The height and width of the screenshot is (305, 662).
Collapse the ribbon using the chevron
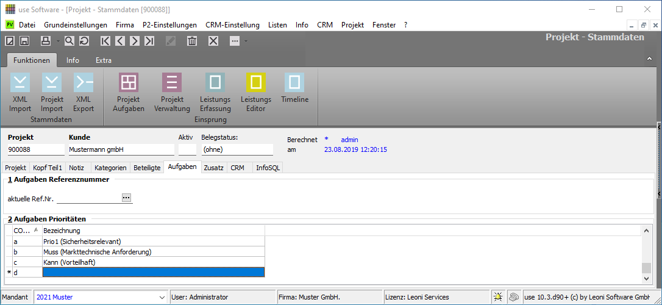click(649, 59)
